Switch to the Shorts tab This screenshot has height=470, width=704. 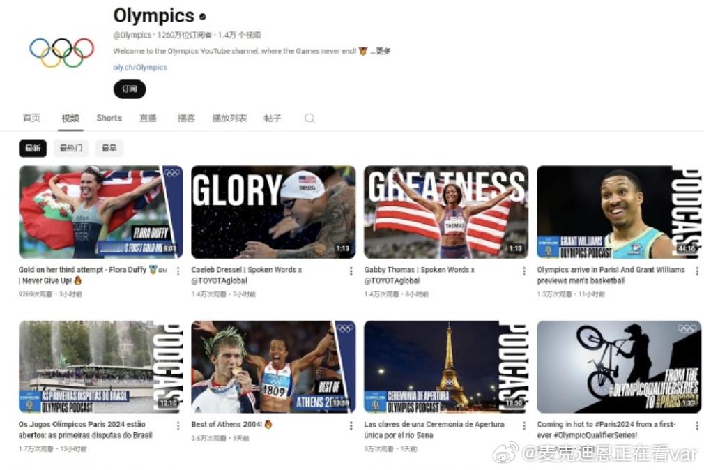(x=109, y=118)
